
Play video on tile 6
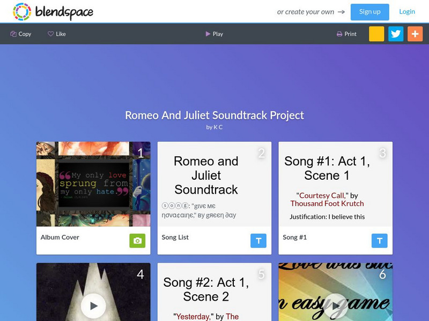click(x=336, y=305)
